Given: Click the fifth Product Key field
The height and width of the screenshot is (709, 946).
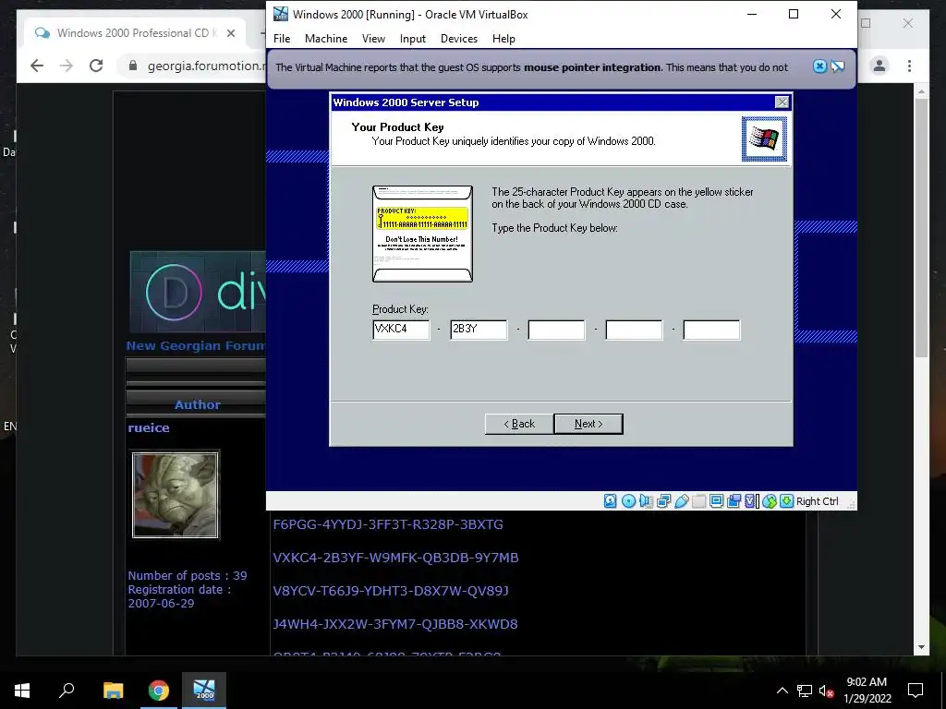Looking at the screenshot, I should [x=711, y=330].
